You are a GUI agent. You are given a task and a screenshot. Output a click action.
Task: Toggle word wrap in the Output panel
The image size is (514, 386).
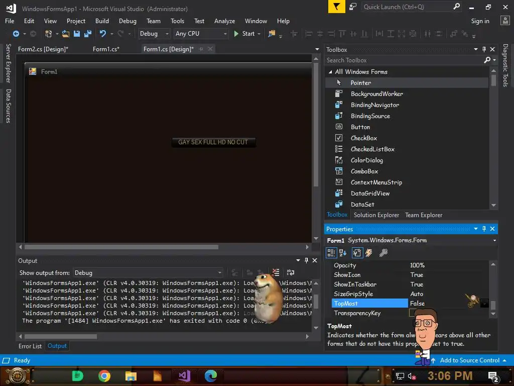(x=291, y=272)
